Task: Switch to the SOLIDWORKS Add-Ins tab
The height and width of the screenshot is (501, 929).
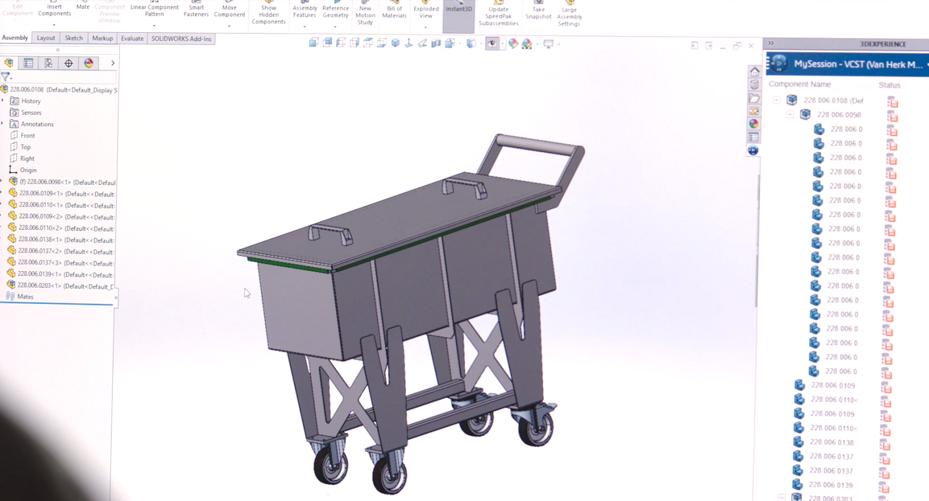Action: pos(181,39)
